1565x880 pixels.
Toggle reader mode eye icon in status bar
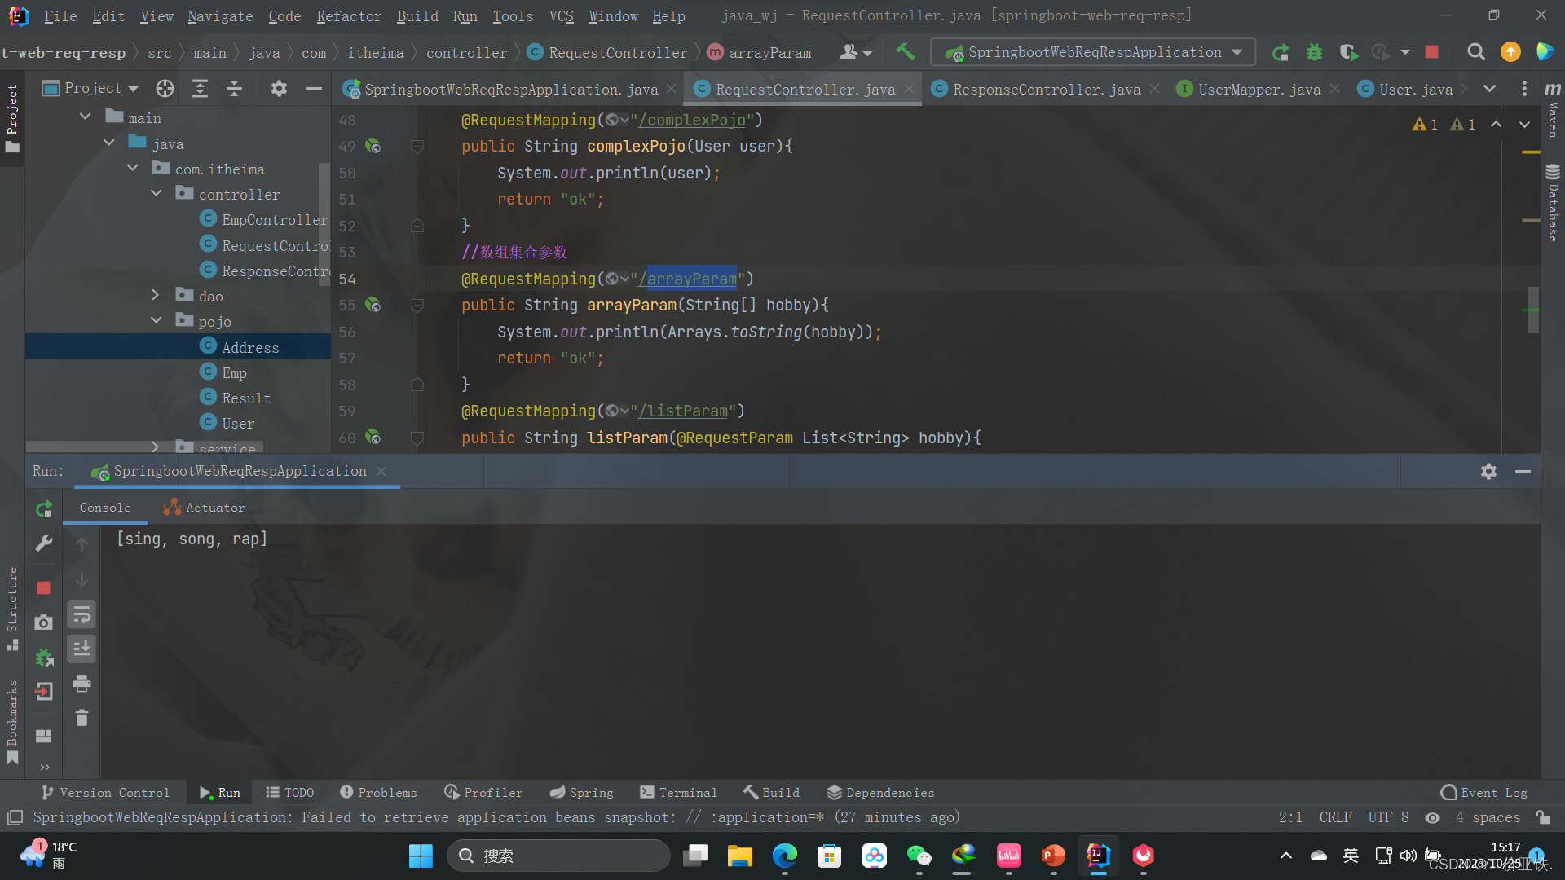pos(1432,817)
